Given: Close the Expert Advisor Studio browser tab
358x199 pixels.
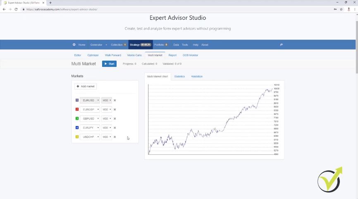Looking at the screenshot, I should [43, 3].
